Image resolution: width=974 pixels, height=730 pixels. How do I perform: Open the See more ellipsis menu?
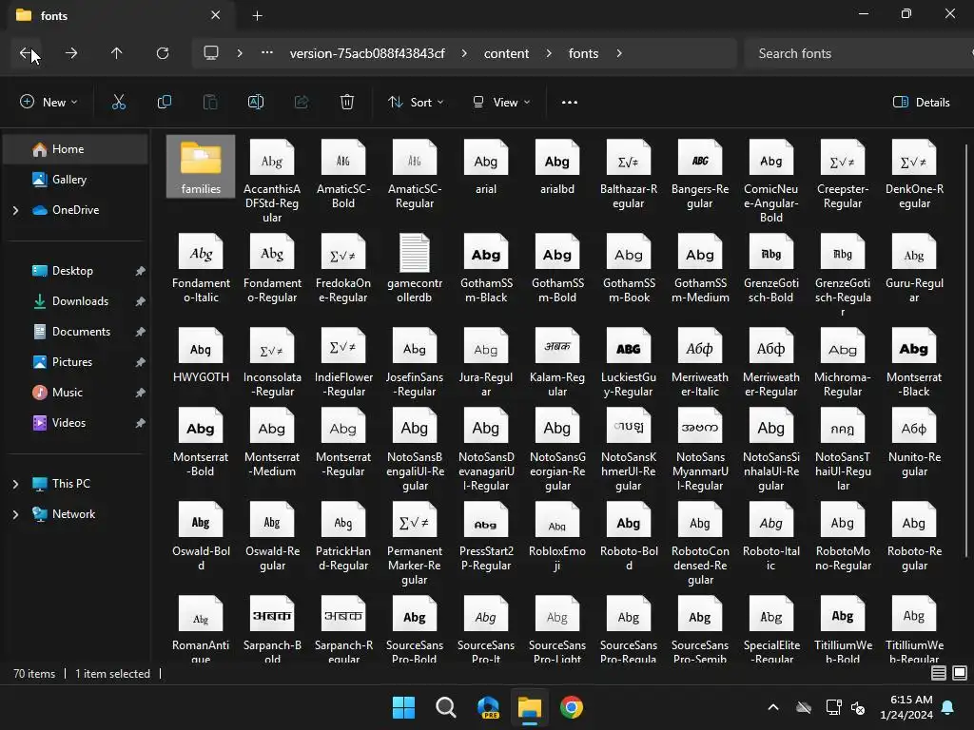tap(570, 103)
